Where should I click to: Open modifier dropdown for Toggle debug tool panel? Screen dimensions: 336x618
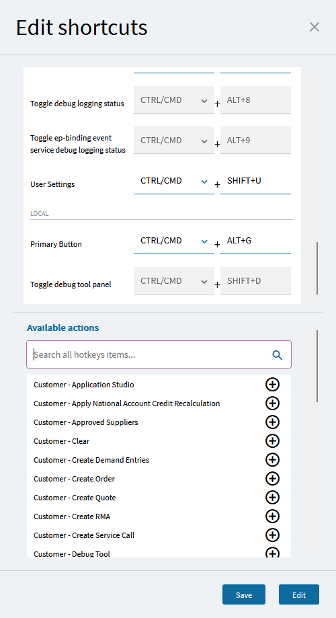(173, 280)
